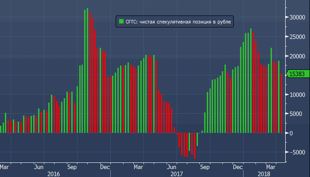Select the 2017 year label on x-axis
The height and width of the screenshot is (177, 310).
tap(176, 174)
